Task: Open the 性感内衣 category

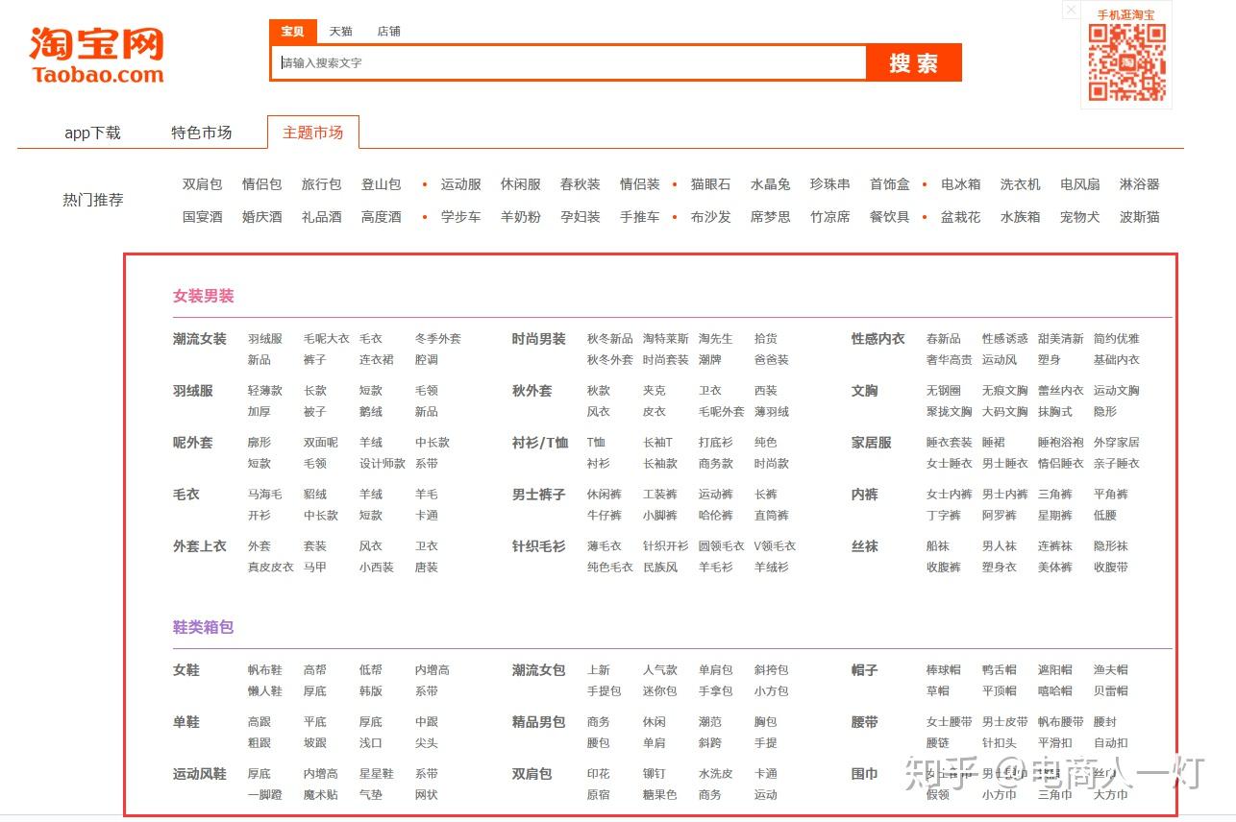Action: click(x=878, y=339)
